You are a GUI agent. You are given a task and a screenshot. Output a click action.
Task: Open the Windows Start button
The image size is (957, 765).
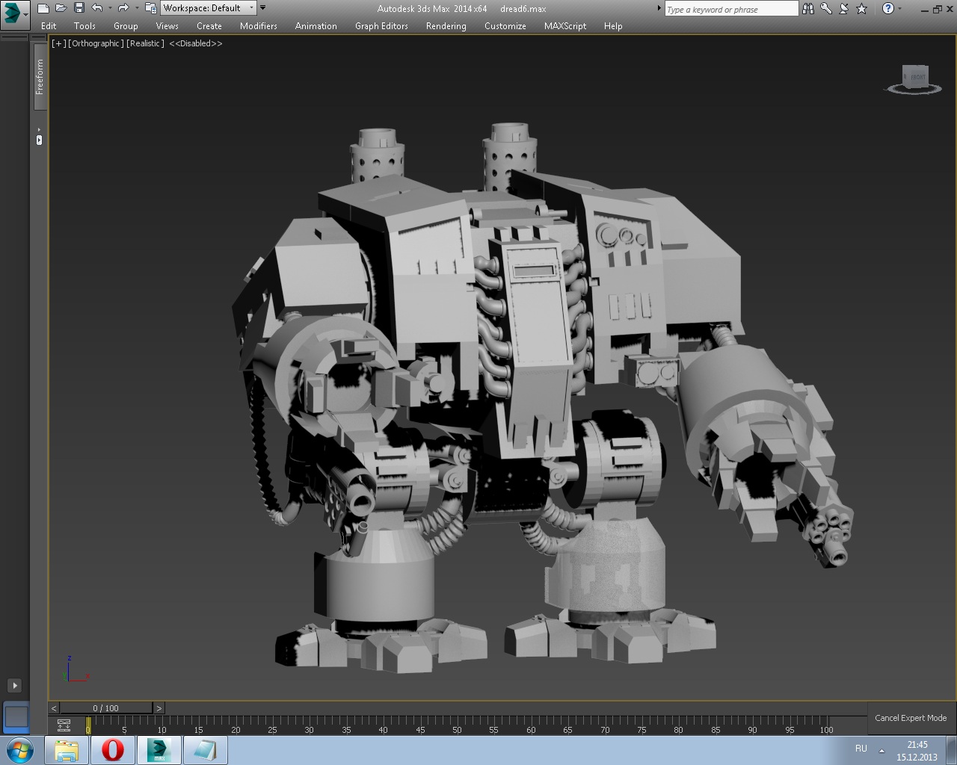pyautogui.click(x=19, y=749)
